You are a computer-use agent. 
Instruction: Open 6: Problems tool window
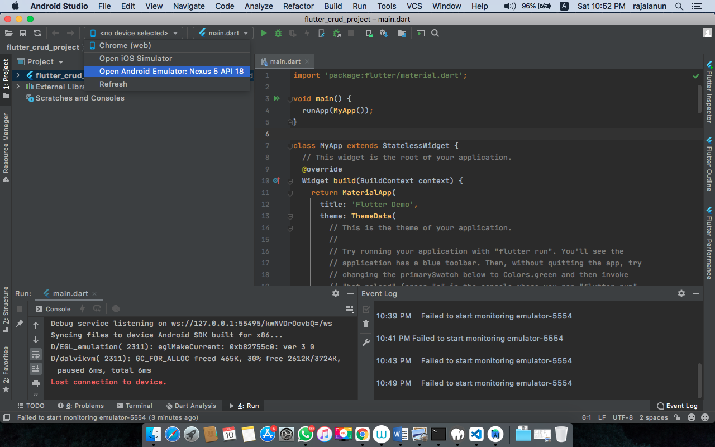click(x=80, y=406)
